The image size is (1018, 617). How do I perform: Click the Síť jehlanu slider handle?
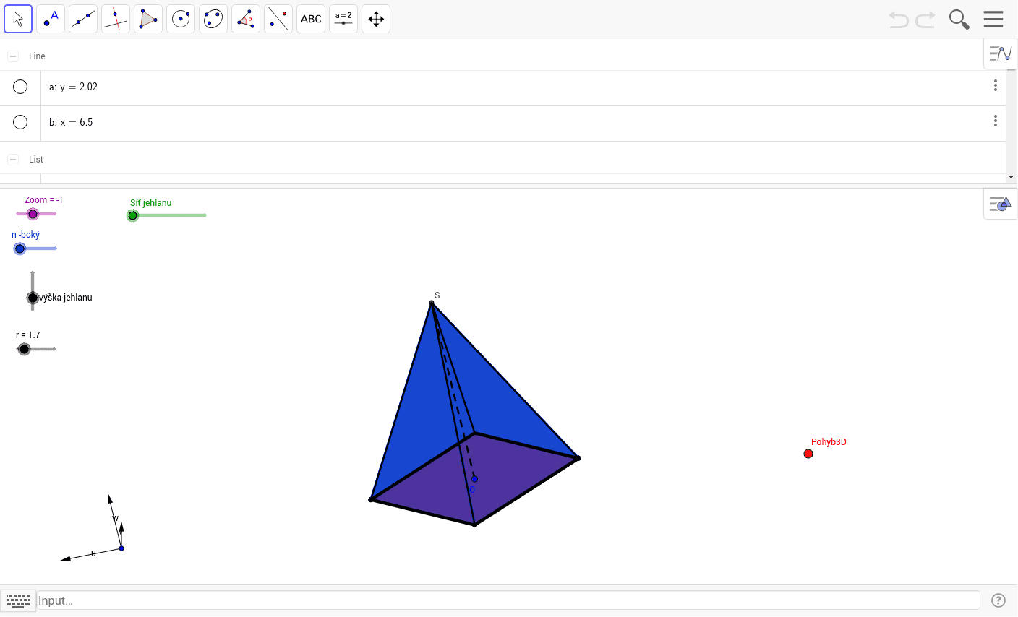133,215
